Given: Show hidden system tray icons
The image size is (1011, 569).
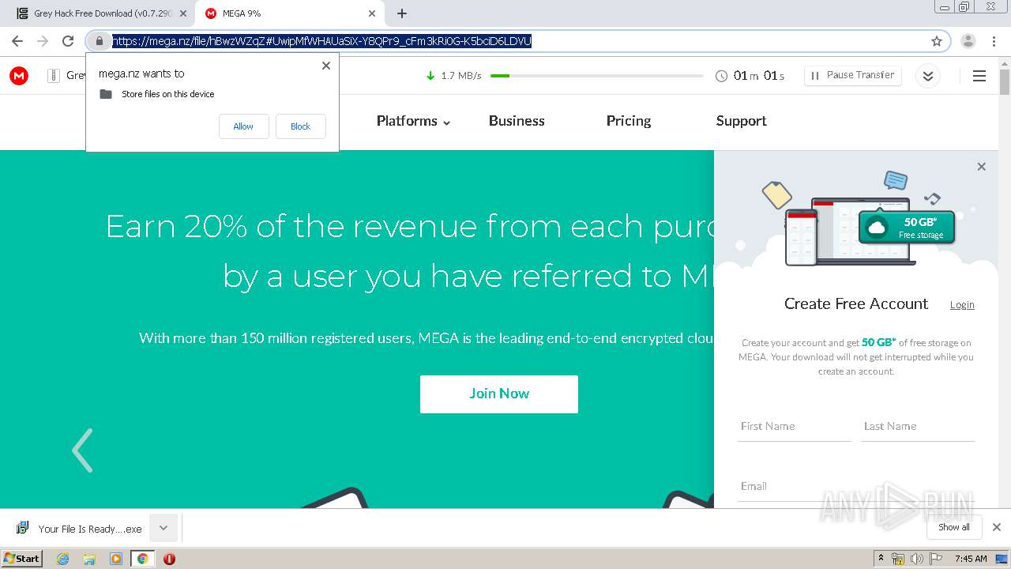Looking at the screenshot, I should coord(881,559).
